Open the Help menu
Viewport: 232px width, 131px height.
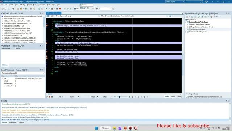point(58,5)
